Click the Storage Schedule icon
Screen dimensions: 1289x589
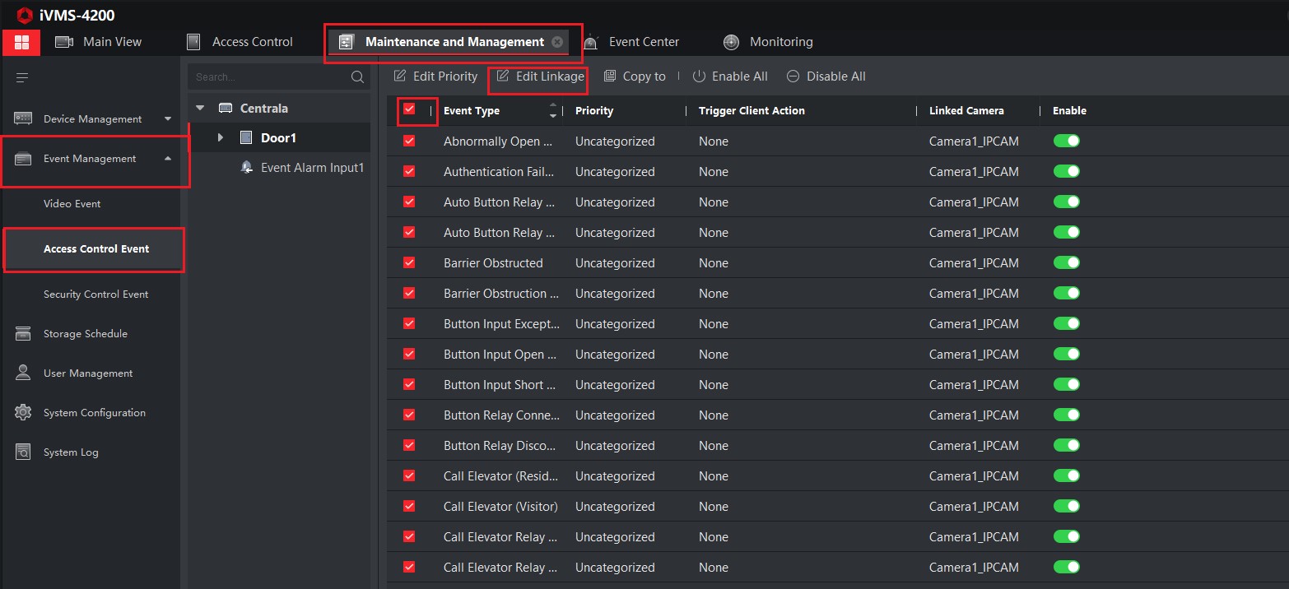tap(23, 334)
